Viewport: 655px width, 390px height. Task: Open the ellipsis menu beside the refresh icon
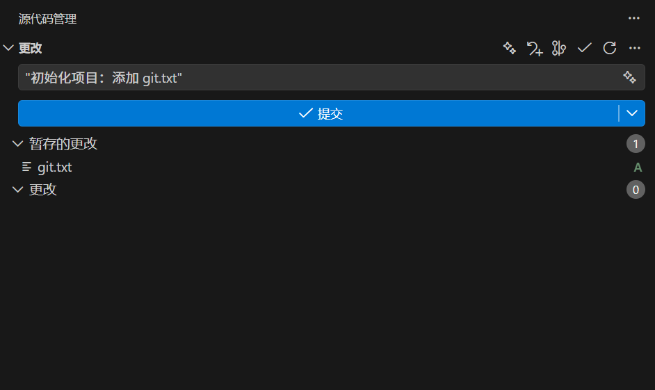pos(634,48)
